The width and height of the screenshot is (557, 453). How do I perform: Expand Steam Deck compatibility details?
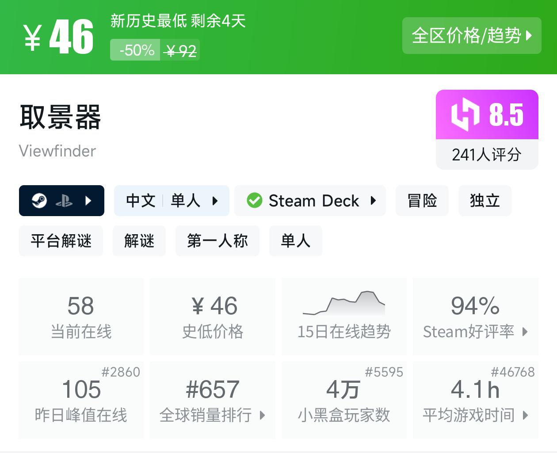pos(373,201)
